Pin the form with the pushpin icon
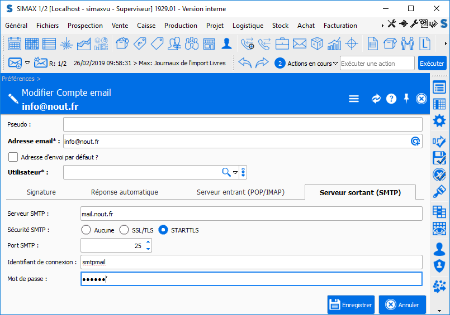Viewport: 450px width, 315px height. [406, 99]
